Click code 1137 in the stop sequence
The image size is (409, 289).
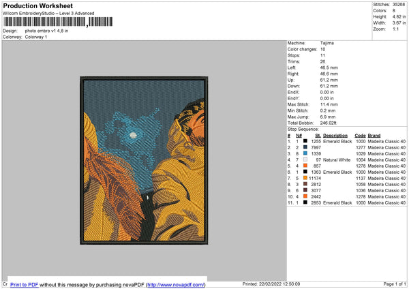coord(361,178)
